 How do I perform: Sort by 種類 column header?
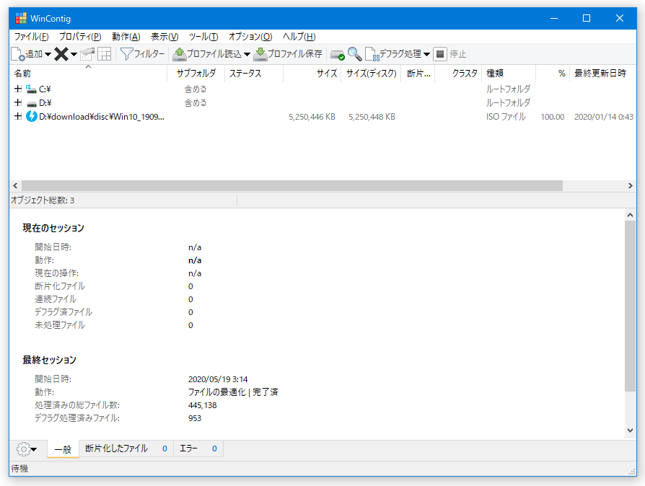[x=509, y=73]
